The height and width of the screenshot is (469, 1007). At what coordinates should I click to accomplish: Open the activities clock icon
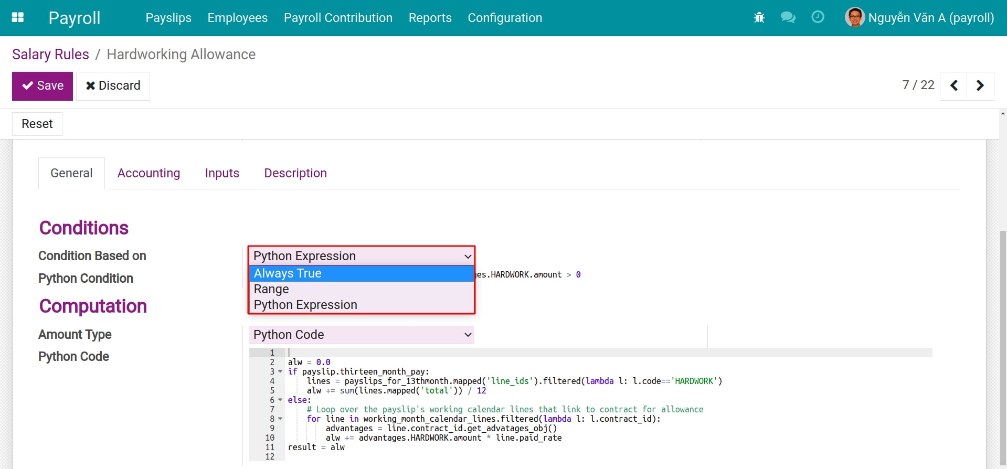[x=818, y=17]
